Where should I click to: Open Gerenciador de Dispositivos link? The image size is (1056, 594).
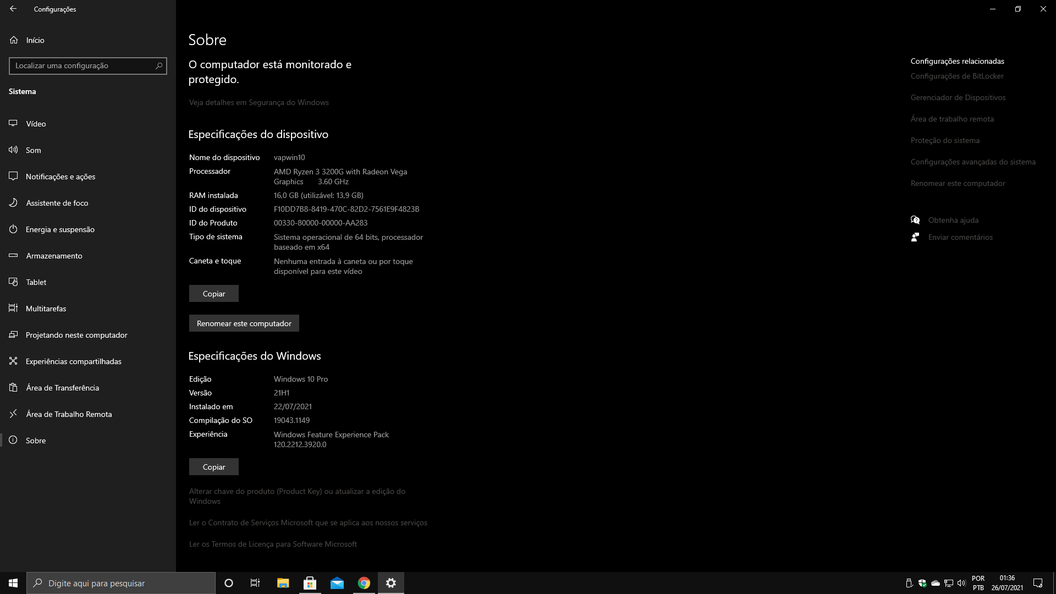click(958, 97)
